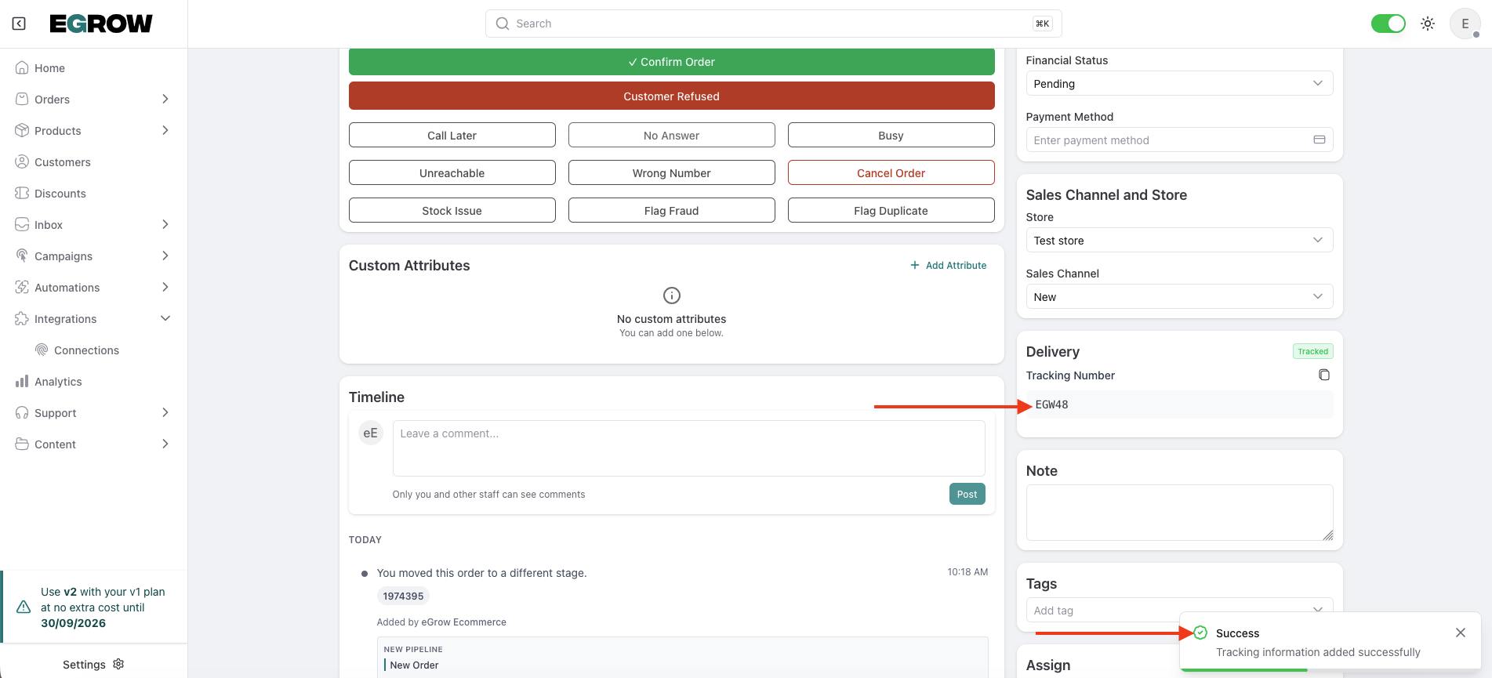Click the payment method card icon

(1320, 140)
